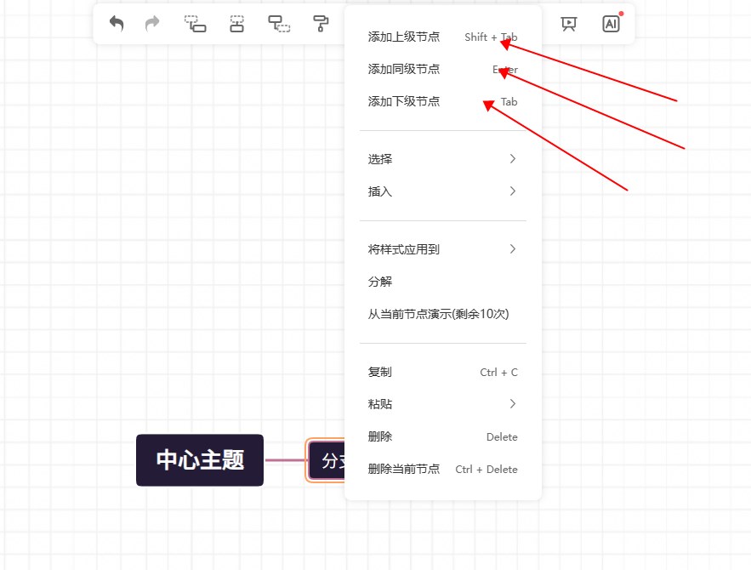Image resolution: width=751 pixels, height=570 pixels.
Task: Select the 中心主题 central topic node
Action: (199, 460)
